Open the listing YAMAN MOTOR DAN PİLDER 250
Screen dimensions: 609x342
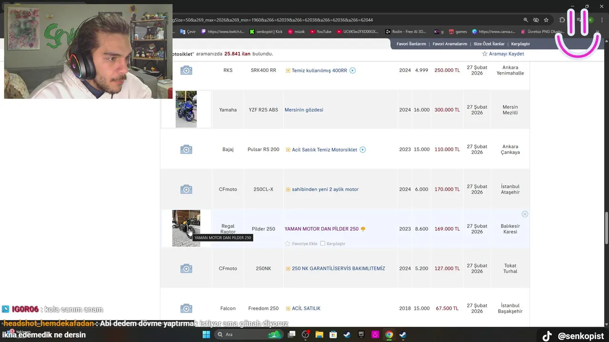tap(322, 229)
